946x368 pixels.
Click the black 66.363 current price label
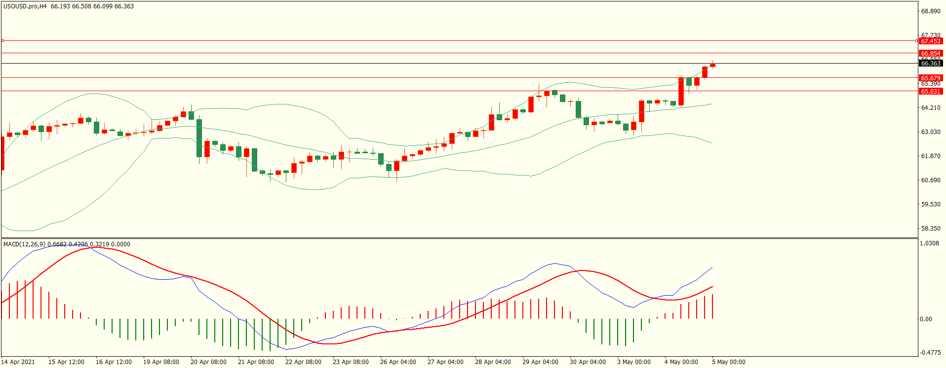930,64
